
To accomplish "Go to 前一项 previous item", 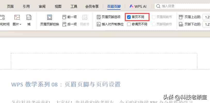I will [69, 17].
